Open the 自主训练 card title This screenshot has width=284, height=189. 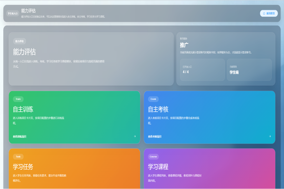(x=23, y=109)
